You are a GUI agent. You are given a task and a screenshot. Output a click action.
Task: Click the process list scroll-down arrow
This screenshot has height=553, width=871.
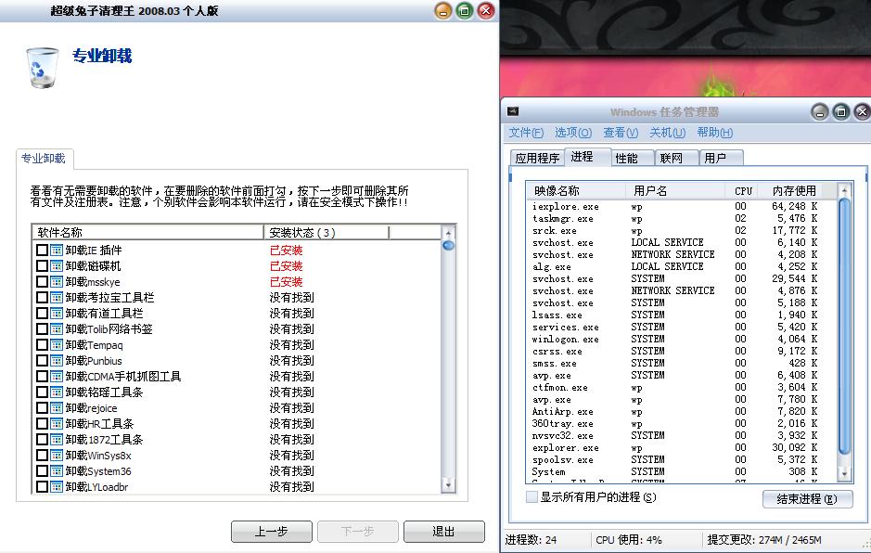844,473
